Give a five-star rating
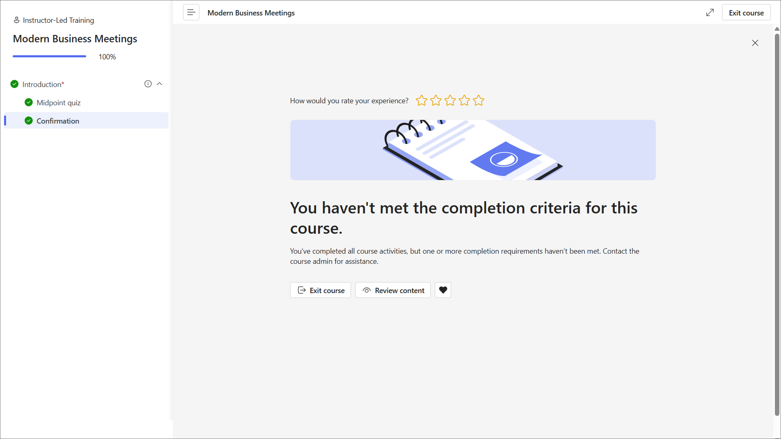Screen dimensions: 781x439 (479, 100)
